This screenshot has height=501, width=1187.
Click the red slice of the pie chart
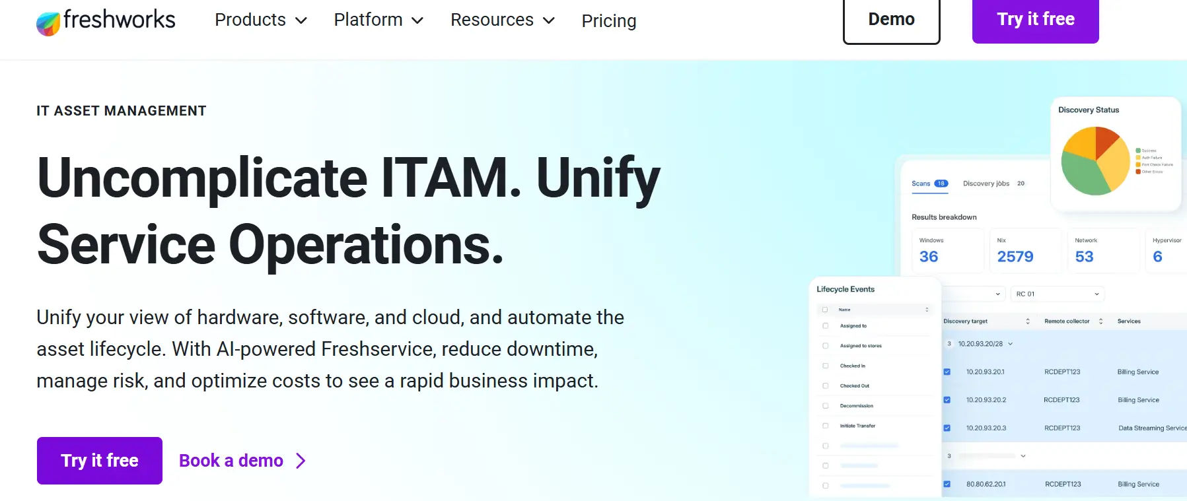pos(1106,140)
